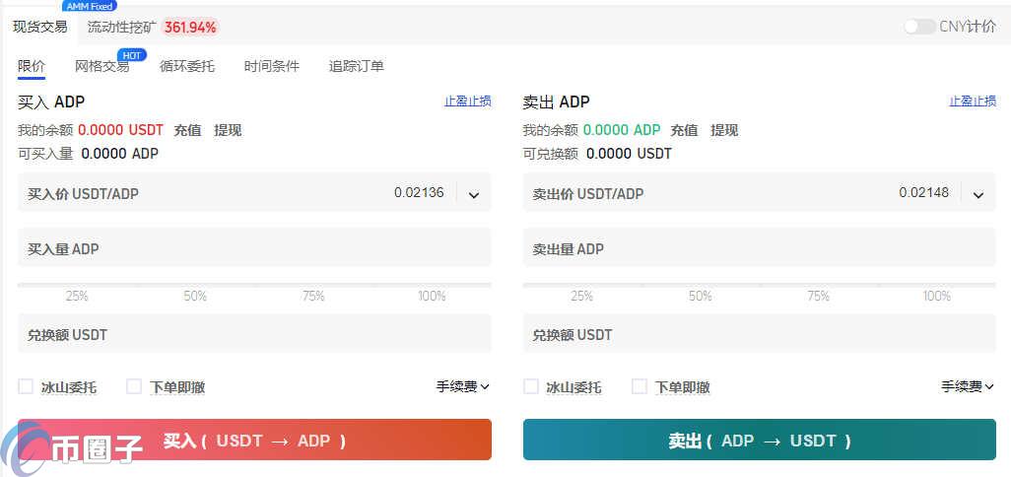Viewport: 1011px width, 477px height.
Task: Click the 卖出 (ADP → USDT) button
Action: click(x=760, y=440)
